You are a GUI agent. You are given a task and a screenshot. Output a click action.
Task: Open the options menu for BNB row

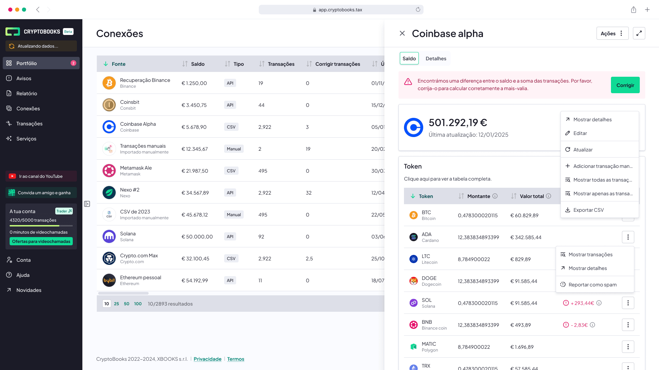click(628, 325)
